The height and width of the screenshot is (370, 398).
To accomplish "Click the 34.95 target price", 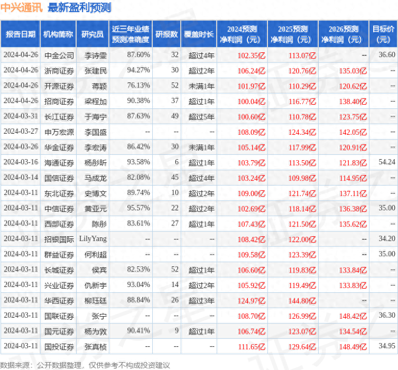I will click(x=387, y=346).
